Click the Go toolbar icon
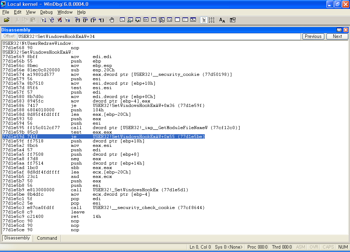350x252 pixels. [x=43, y=20]
